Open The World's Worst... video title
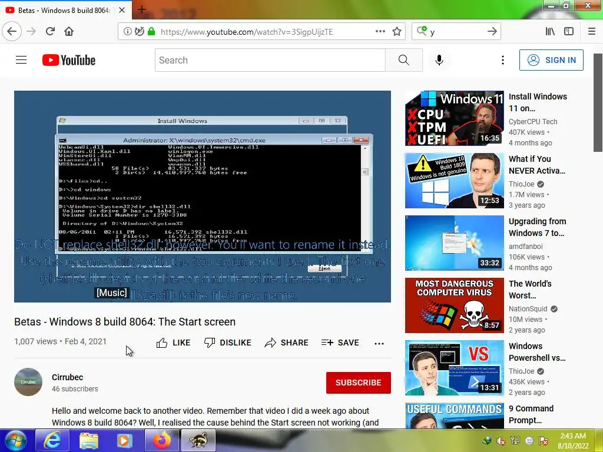The image size is (603, 452). [x=530, y=290]
